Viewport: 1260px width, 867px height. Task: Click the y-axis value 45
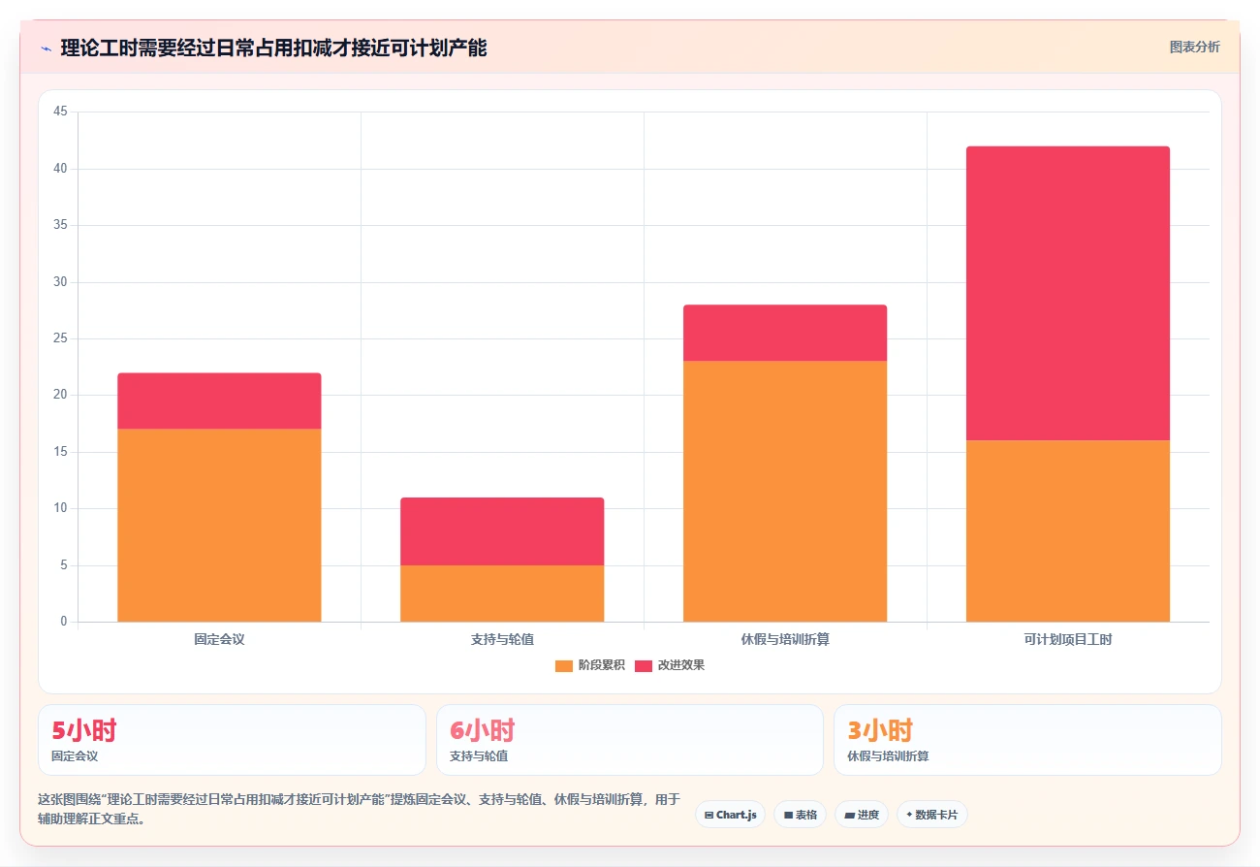(60, 112)
